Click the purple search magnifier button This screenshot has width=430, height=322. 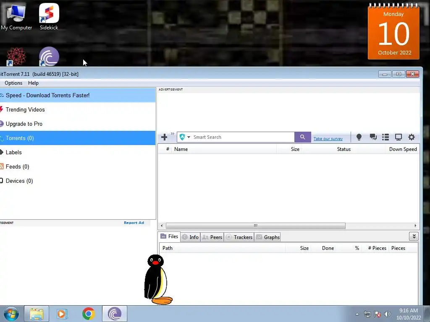pyautogui.click(x=302, y=137)
